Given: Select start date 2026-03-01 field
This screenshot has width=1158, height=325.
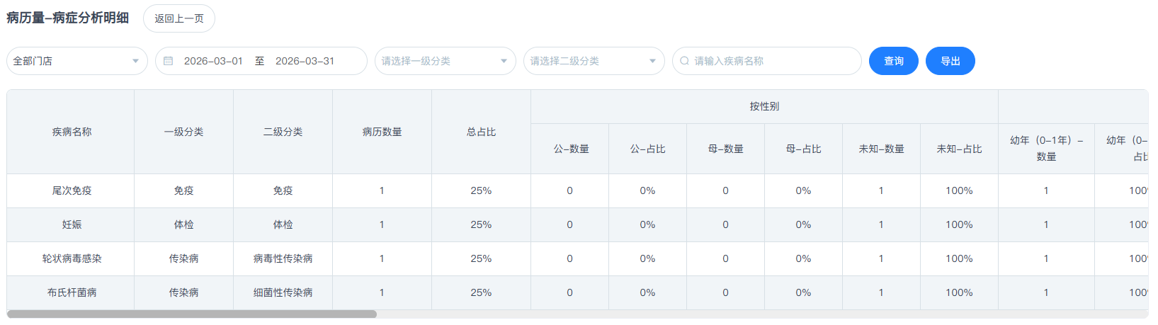Looking at the screenshot, I should pyautogui.click(x=213, y=61).
